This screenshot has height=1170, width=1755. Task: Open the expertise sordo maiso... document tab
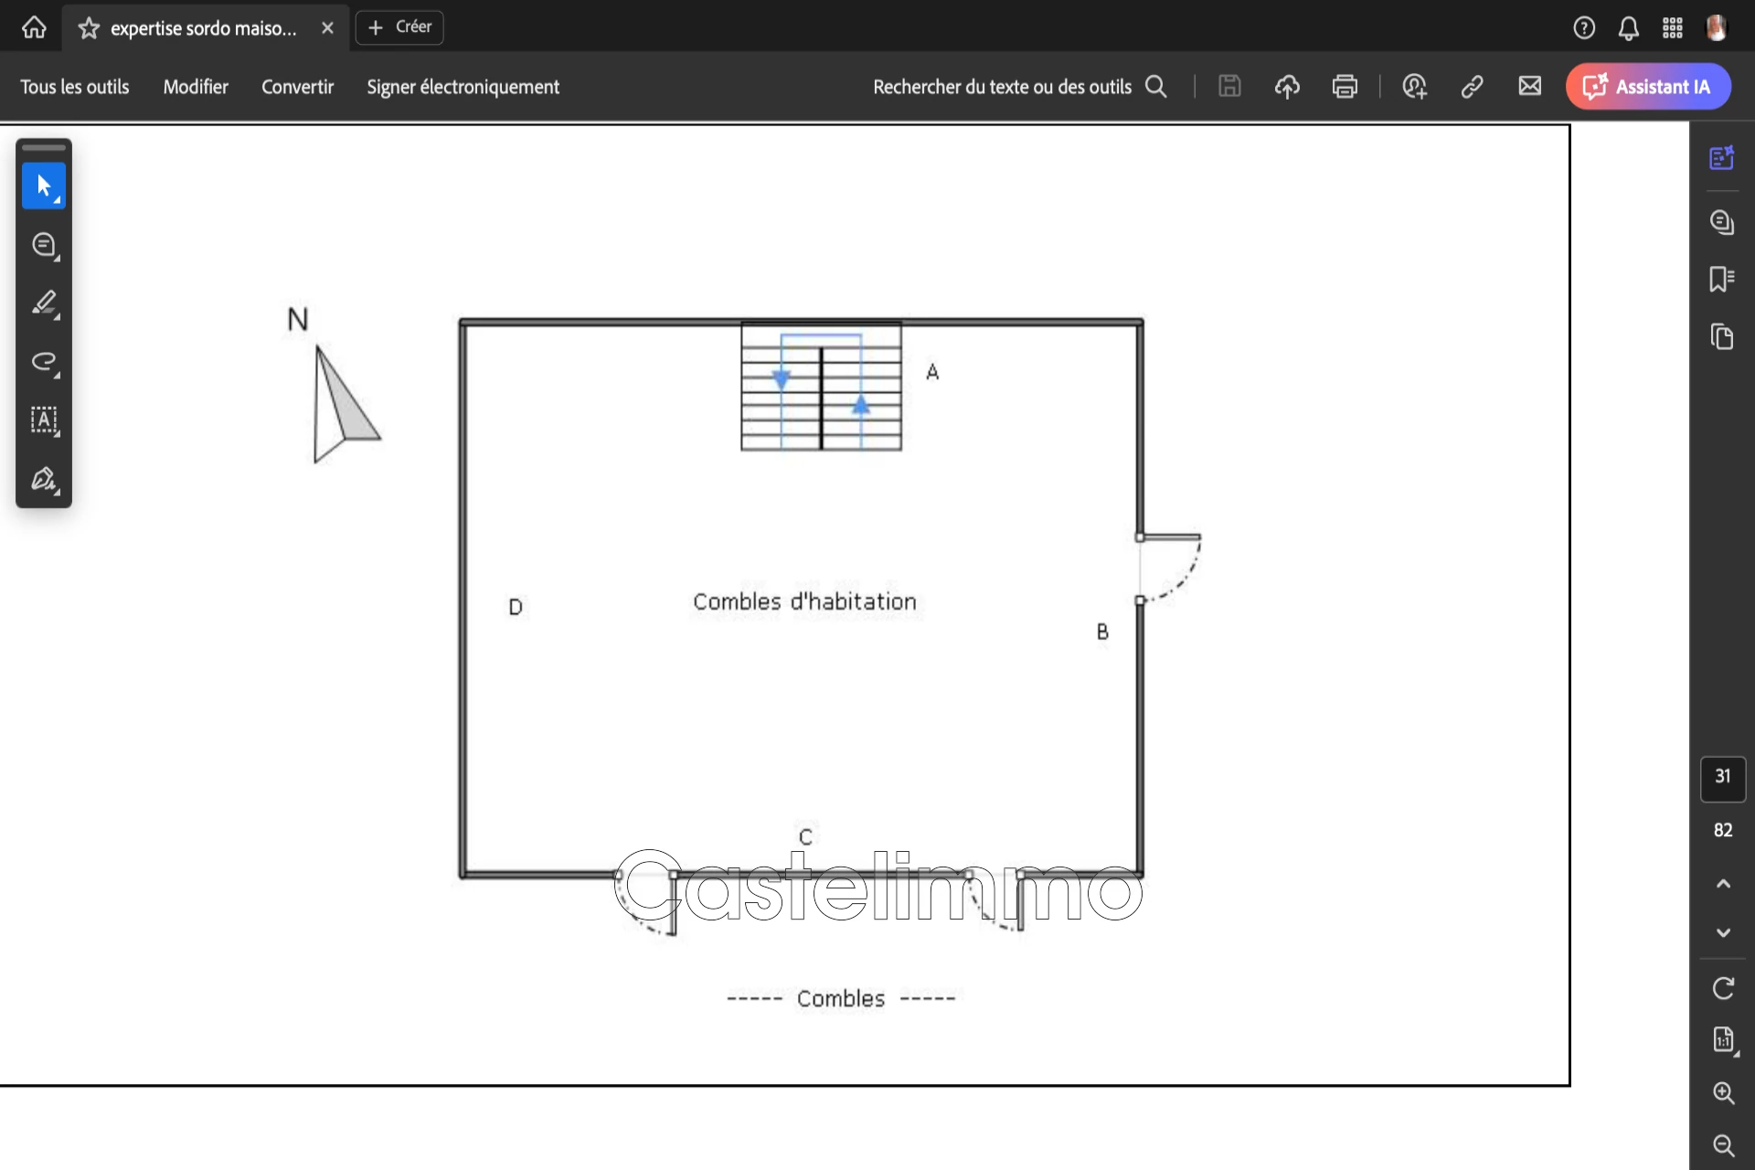[x=204, y=28]
